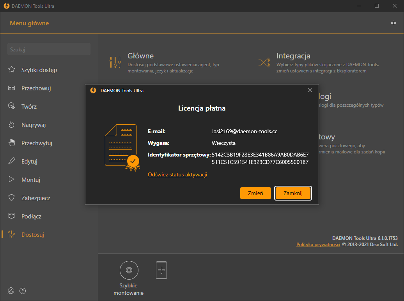Viewport: 404px width, 301px height.
Task: Select Dostosuj menu item
Action: pos(33,235)
